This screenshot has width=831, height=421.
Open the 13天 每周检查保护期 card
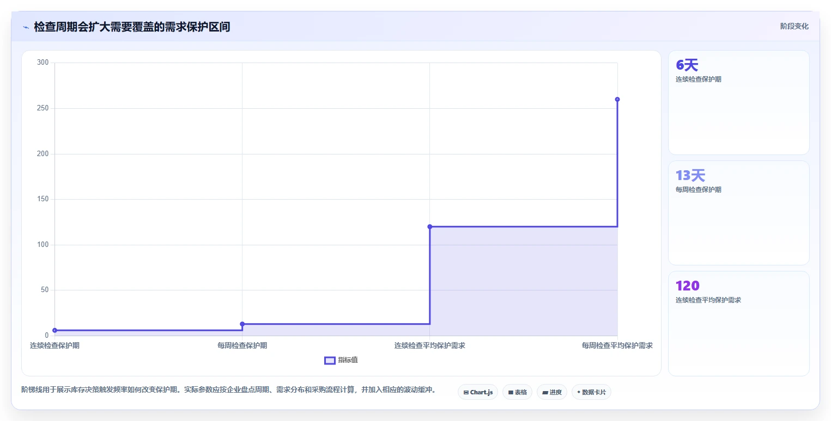pos(739,213)
